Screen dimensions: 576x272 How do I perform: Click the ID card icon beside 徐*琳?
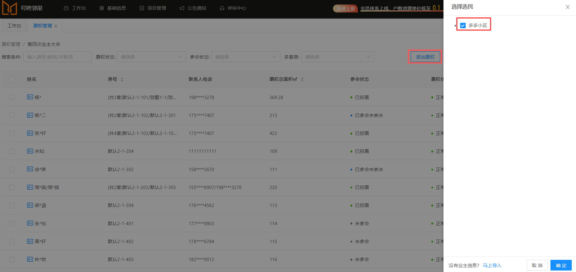point(30,169)
